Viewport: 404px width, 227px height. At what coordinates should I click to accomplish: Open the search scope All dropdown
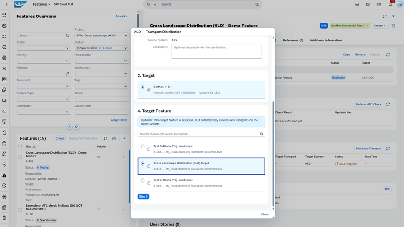point(151,4)
